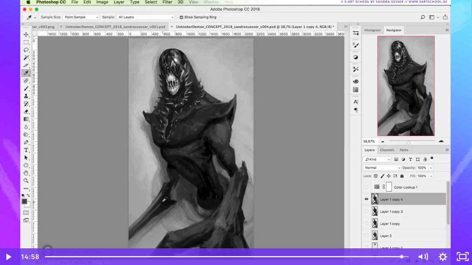This screenshot has width=472, height=265.
Task: Select the Lasso tool
Action: [26, 50]
